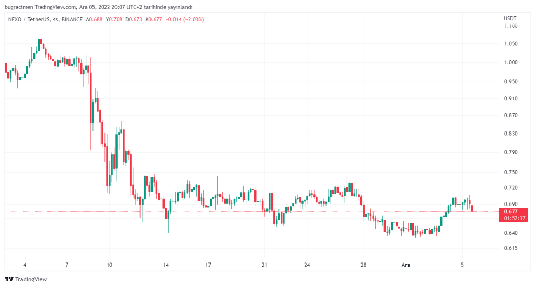
Task: Click the −0.014 (−2.03%) change value
Action: (x=184, y=19)
